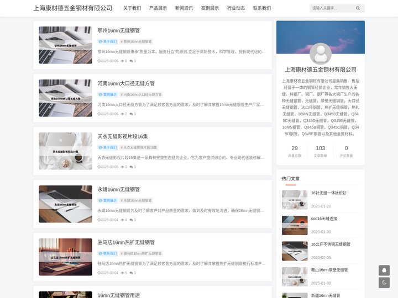Click comment count icon on 天衣无缝 article
This screenshot has width=398, height=298.
(131, 167)
